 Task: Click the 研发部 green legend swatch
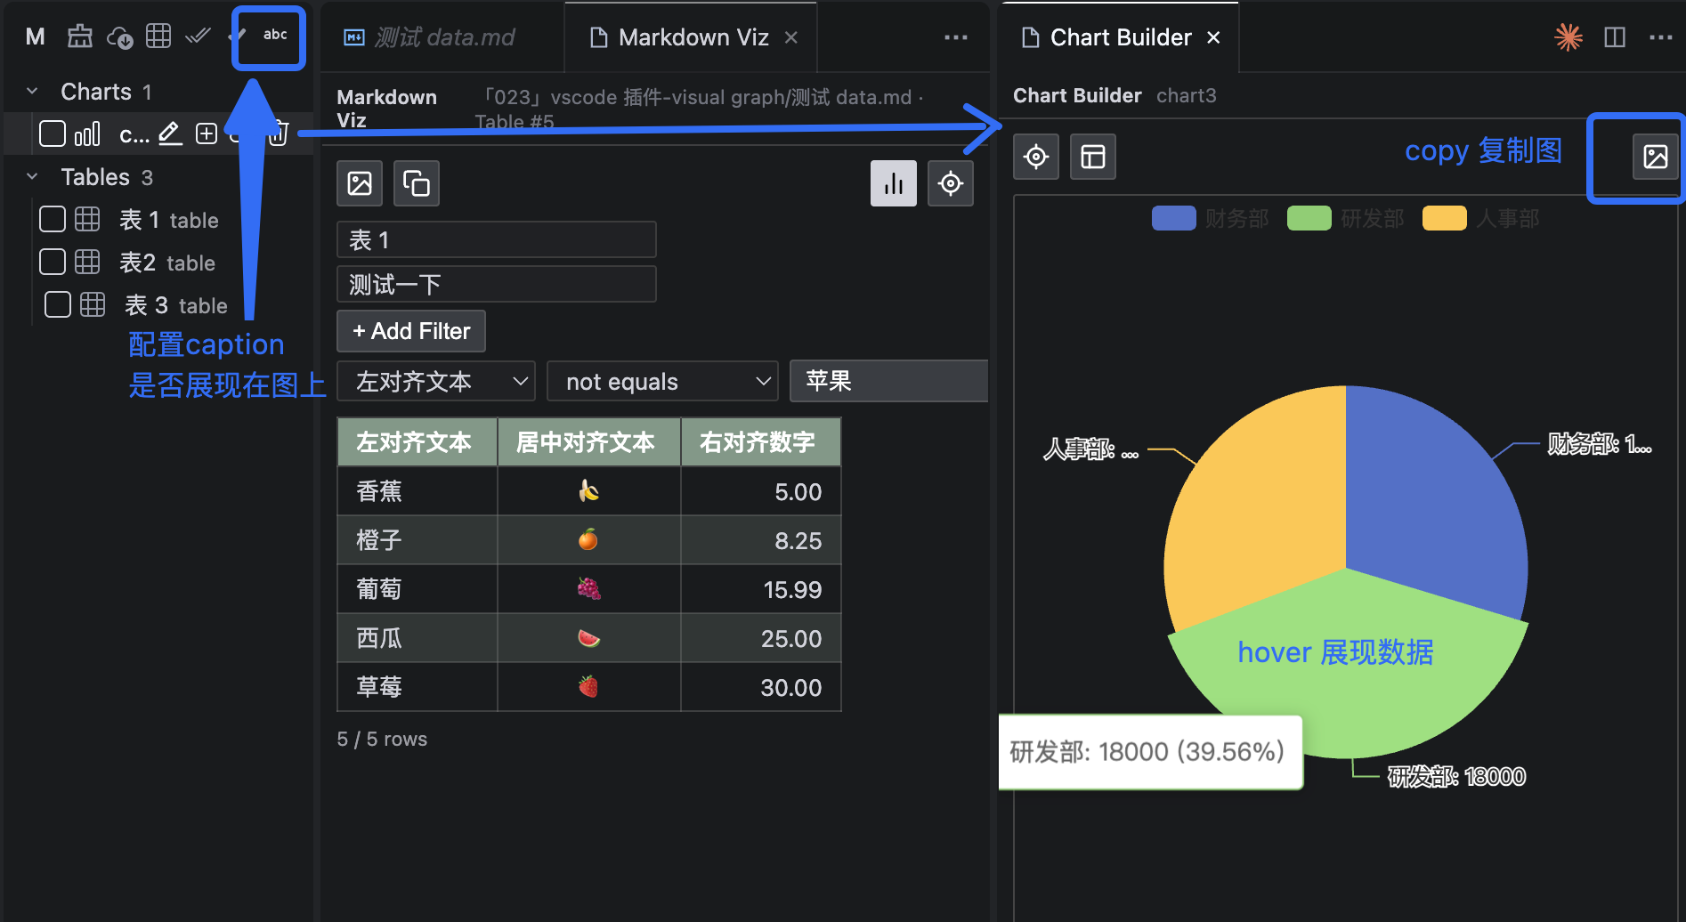[1309, 218]
